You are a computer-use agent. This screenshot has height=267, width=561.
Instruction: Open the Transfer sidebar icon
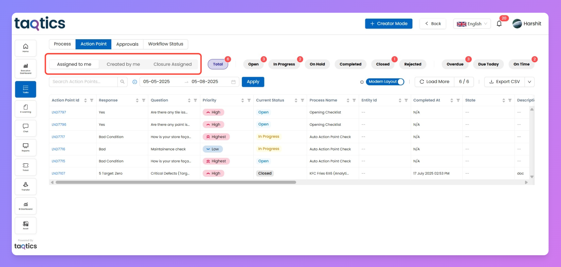click(x=26, y=186)
